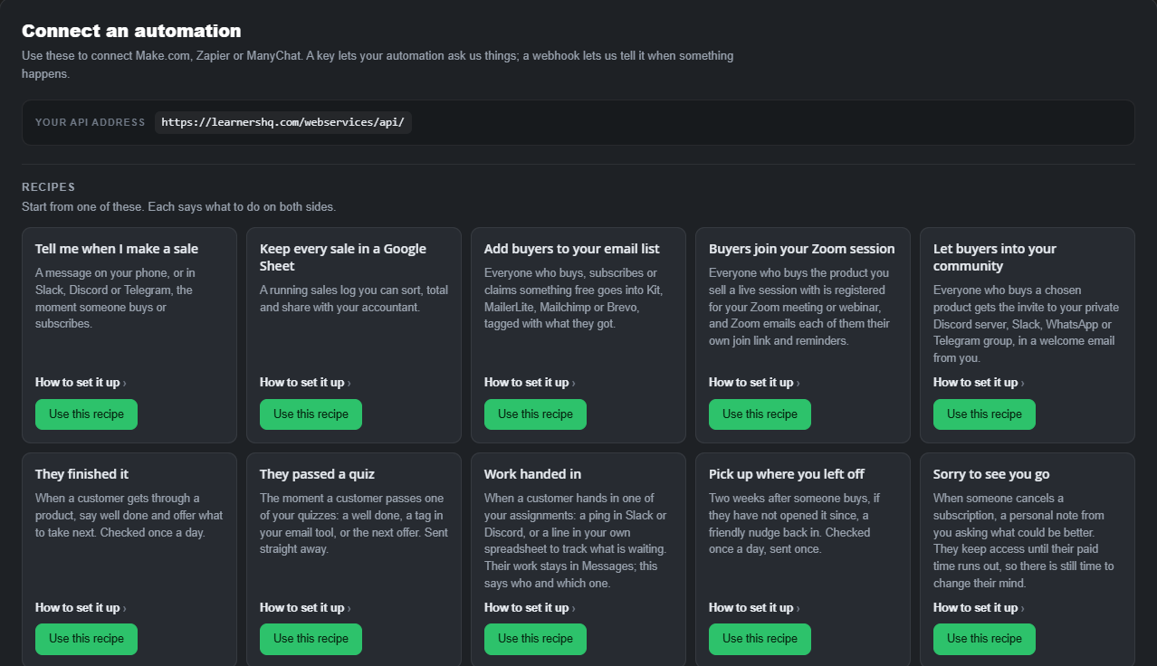Viewport: 1157px width, 666px height.
Task: Expand 'How to set it up' for sale notifications
Action: tap(81, 383)
